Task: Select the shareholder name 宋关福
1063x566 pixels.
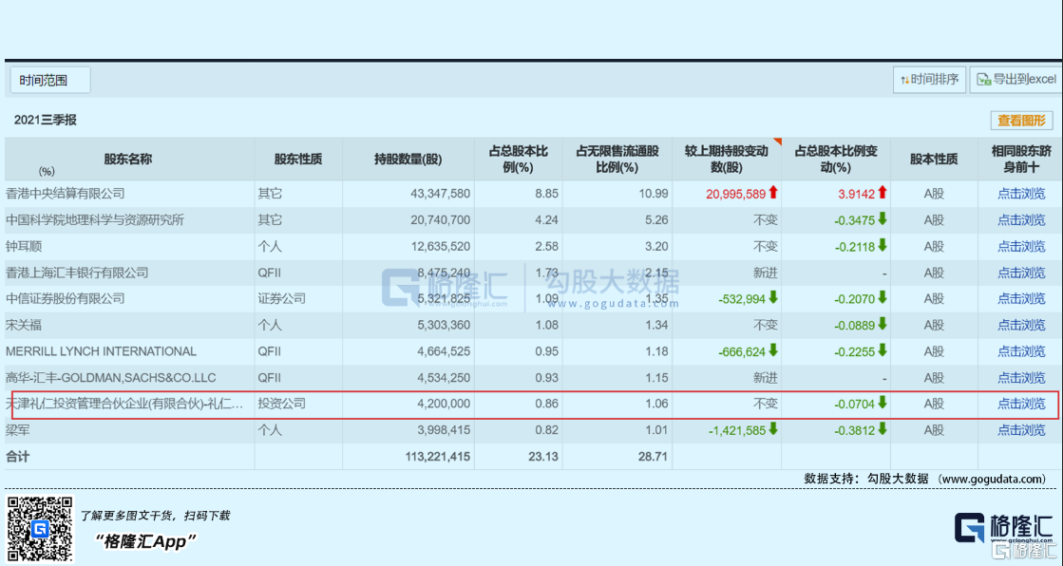Action: click(x=24, y=326)
